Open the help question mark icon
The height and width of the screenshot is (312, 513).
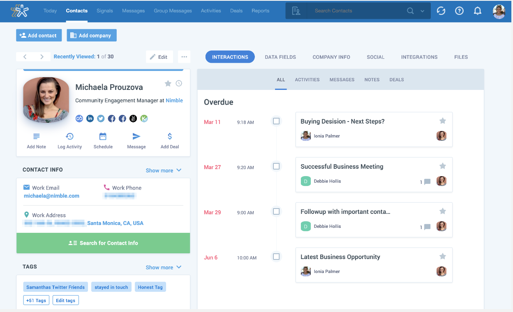click(459, 11)
